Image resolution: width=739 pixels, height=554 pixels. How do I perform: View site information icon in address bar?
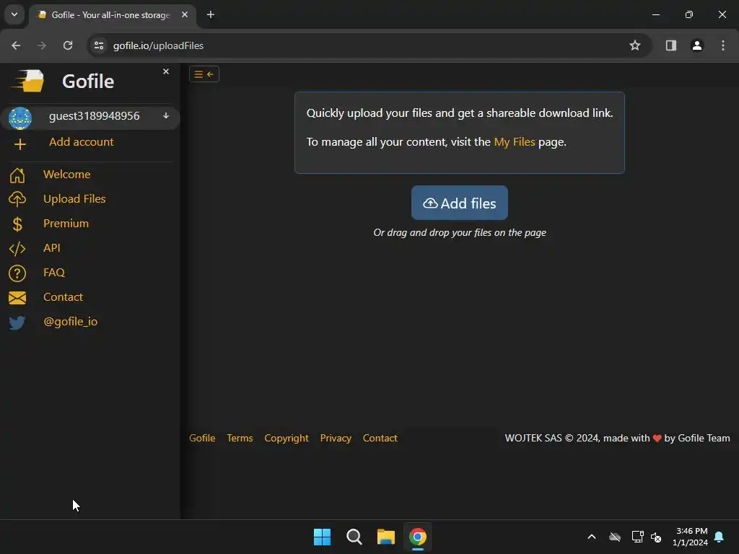tap(99, 45)
